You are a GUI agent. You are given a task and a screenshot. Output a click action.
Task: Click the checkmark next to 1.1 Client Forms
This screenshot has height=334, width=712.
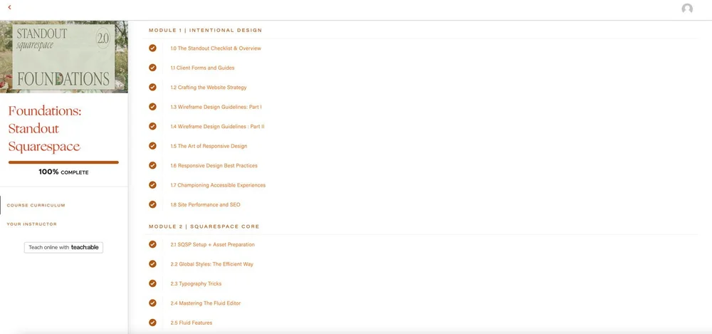tap(152, 68)
